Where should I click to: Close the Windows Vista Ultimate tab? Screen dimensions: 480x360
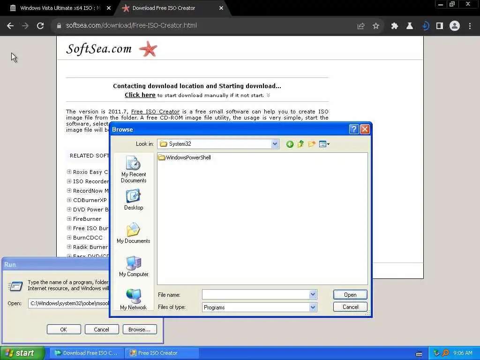[109, 8]
